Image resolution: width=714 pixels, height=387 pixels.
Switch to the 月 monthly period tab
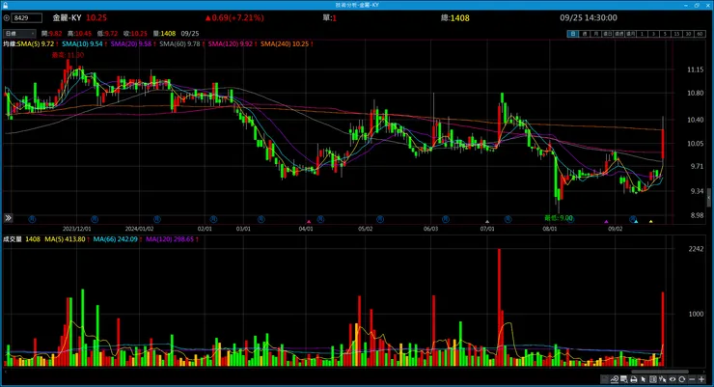click(x=595, y=34)
